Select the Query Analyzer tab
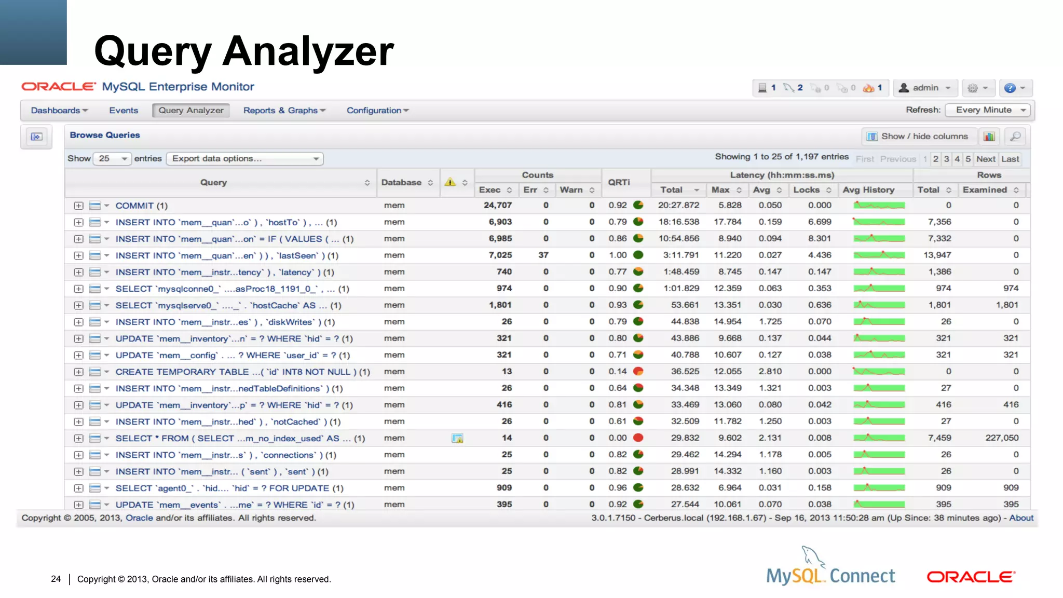The height and width of the screenshot is (598, 1063). (191, 110)
